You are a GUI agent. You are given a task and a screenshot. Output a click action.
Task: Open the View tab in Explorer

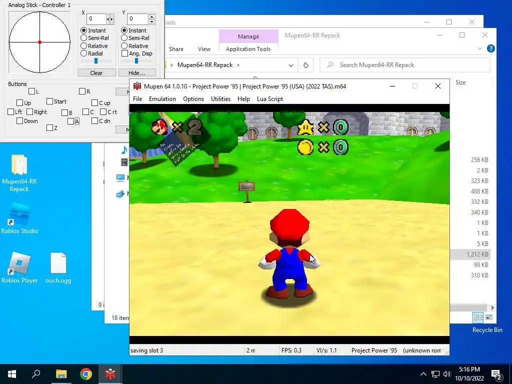coord(204,49)
